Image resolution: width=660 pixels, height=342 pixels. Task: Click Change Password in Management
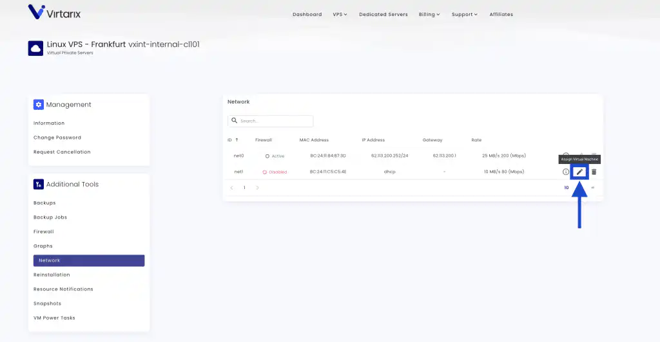coord(57,138)
